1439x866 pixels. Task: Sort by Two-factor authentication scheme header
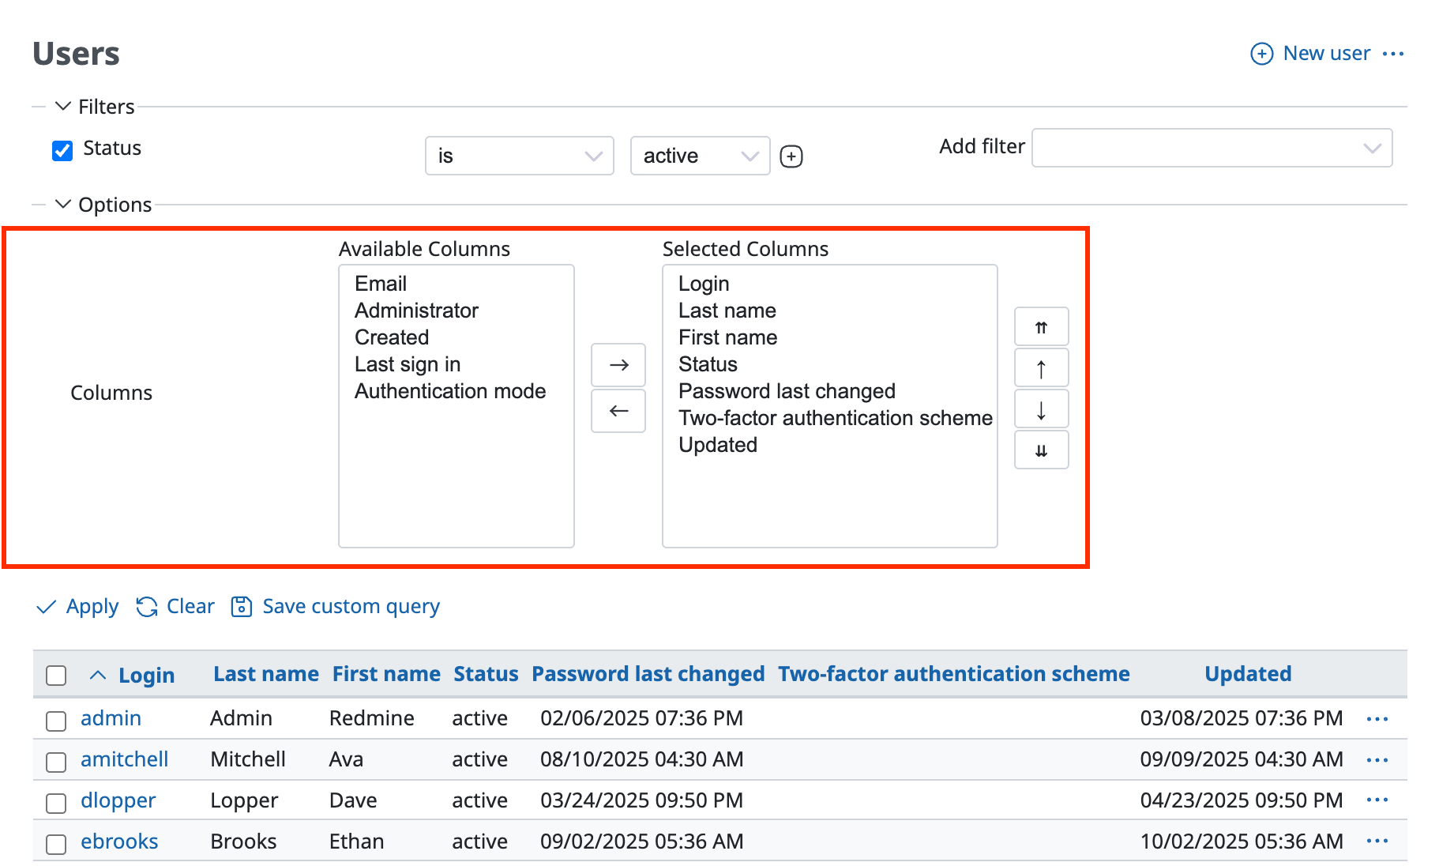click(953, 674)
